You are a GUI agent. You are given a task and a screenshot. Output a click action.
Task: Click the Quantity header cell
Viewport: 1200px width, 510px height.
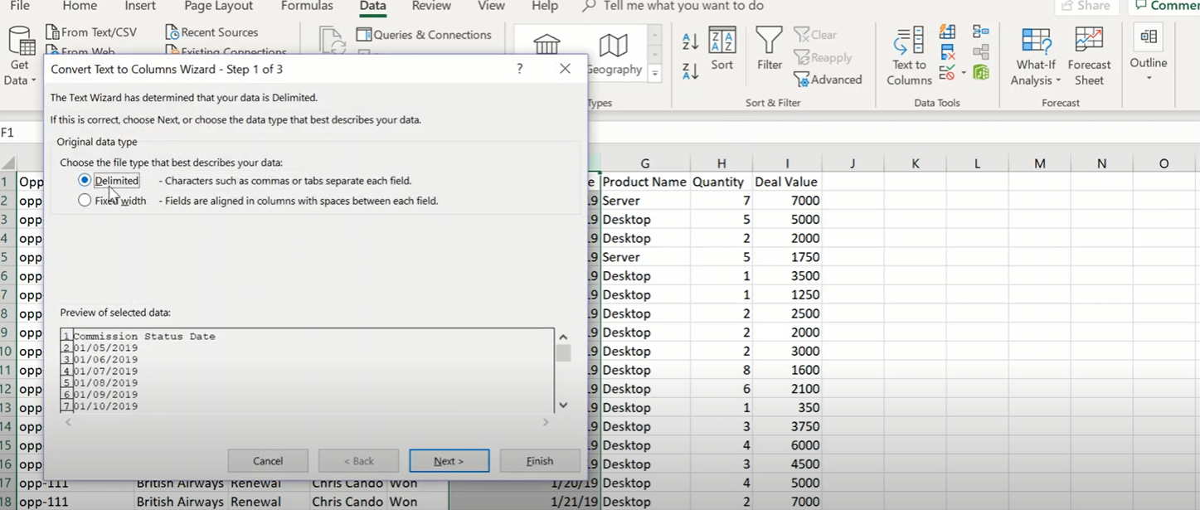721,182
